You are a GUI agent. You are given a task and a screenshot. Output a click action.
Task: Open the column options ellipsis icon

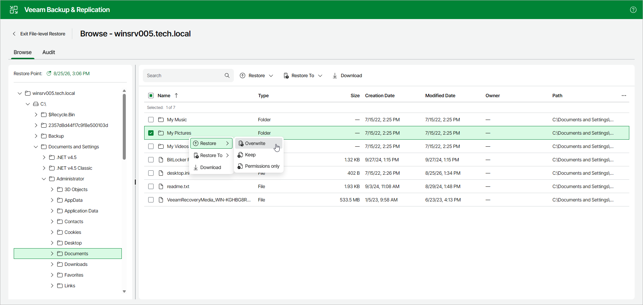tap(624, 96)
